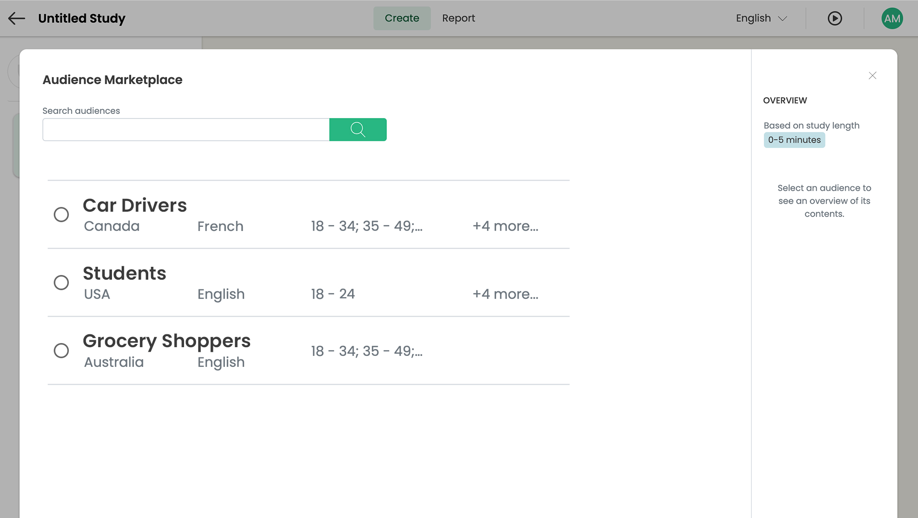Expand more details for Car Drivers audience

coord(505,226)
